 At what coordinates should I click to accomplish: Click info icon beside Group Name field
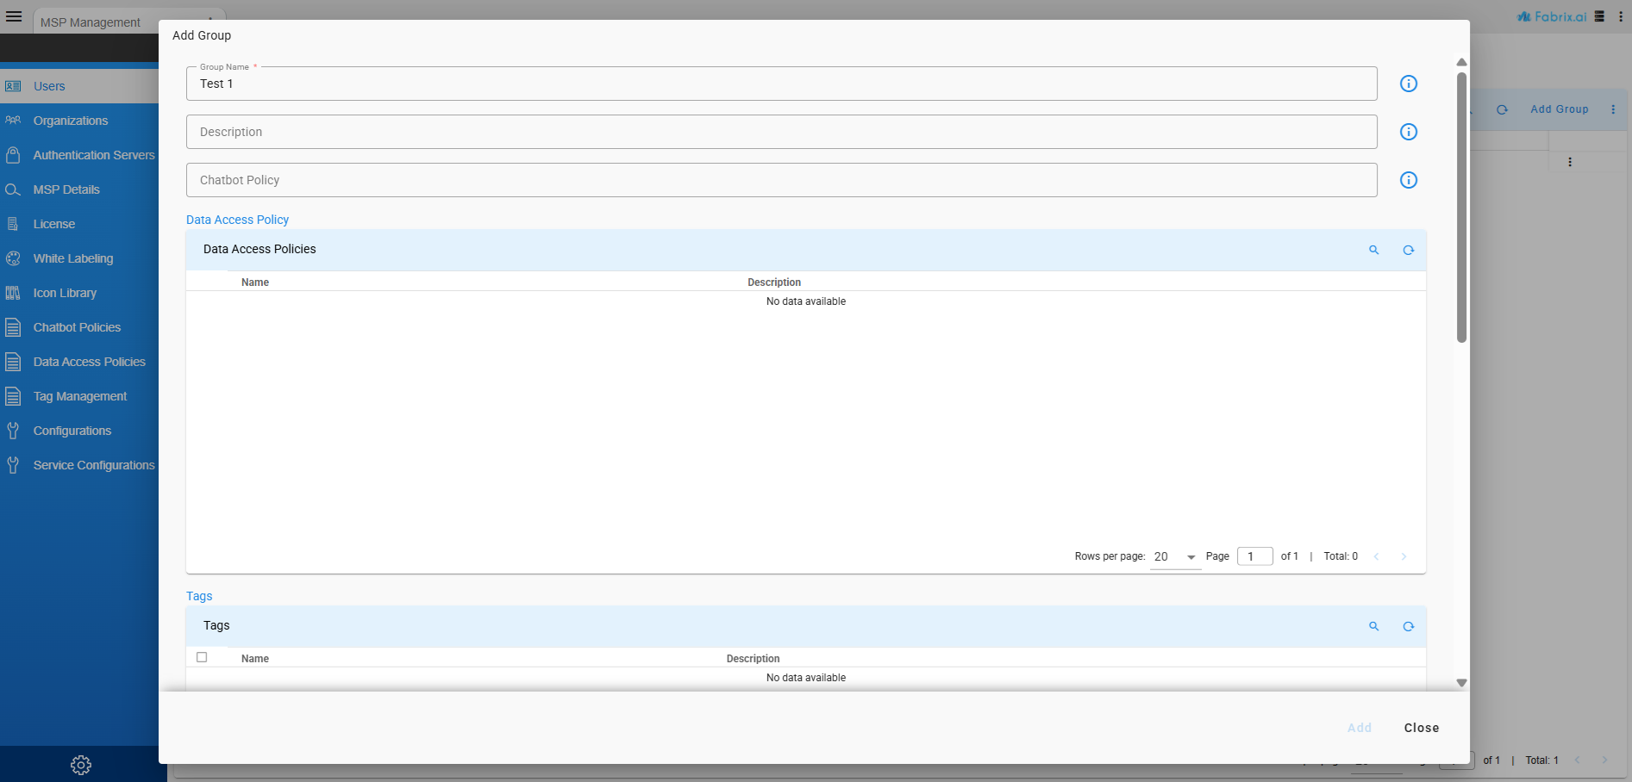1408,84
